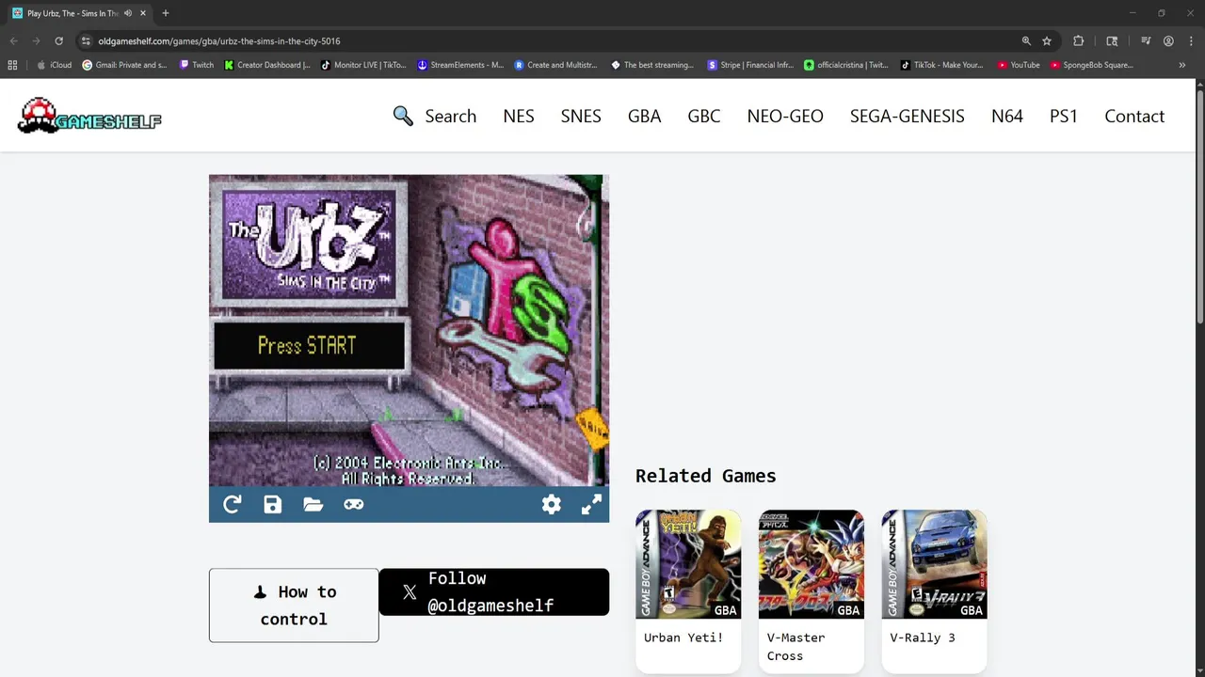Viewport: 1205px width, 677px height.
Task: Open the StreamElements bookmark
Action: coord(460,65)
